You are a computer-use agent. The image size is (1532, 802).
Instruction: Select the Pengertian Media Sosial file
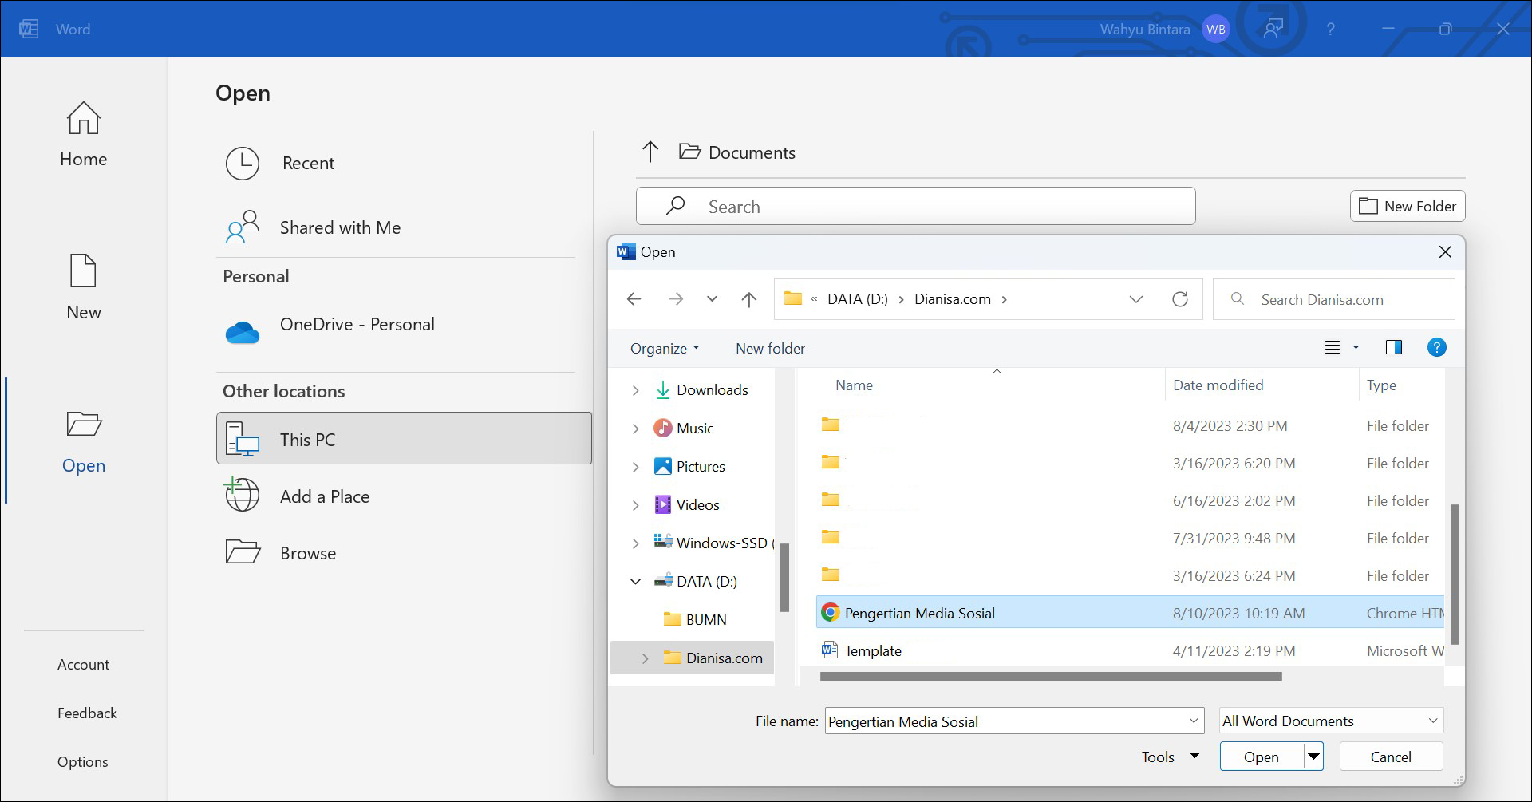point(919,613)
